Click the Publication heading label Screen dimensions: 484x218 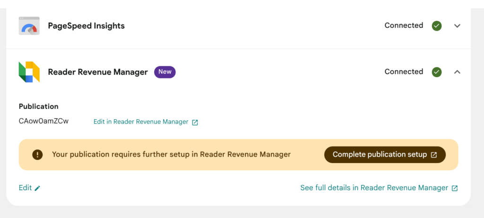click(39, 106)
